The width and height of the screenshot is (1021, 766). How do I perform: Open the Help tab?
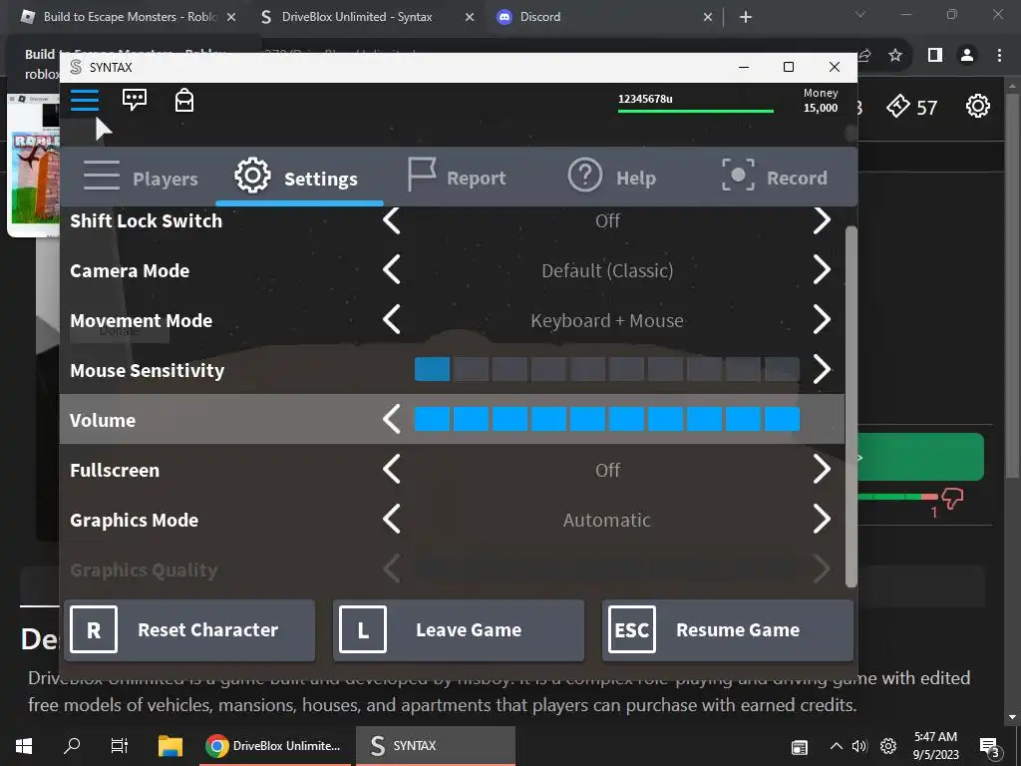click(x=611, y=178)
